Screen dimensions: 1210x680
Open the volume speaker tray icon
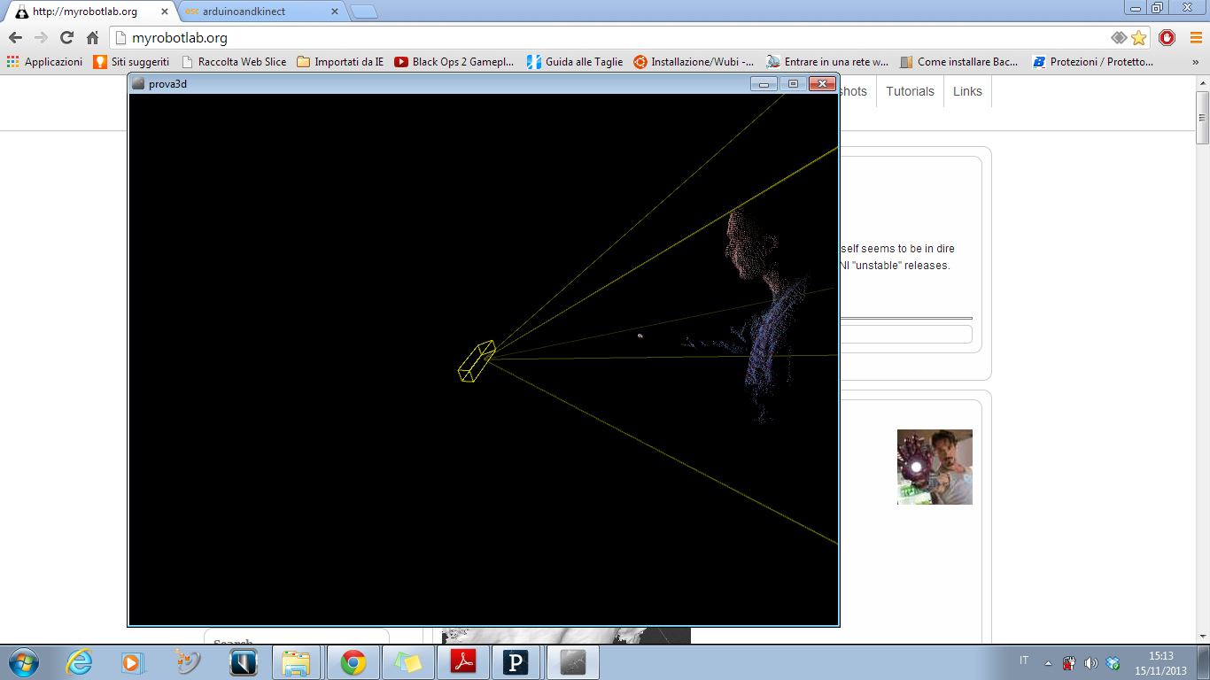(x=1091, y=662)
